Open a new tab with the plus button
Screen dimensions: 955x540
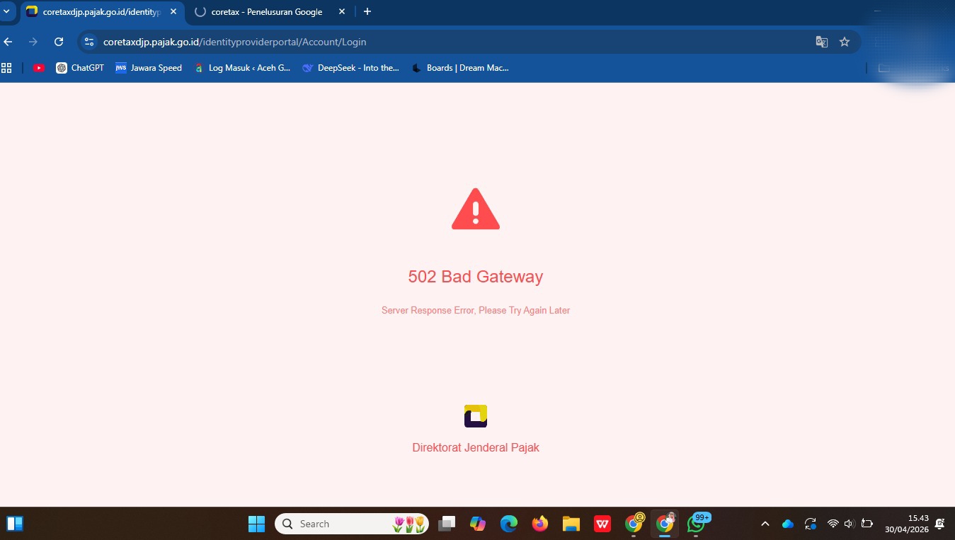click(x=367, y=11)
